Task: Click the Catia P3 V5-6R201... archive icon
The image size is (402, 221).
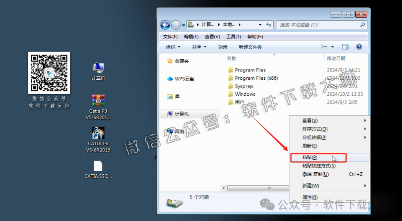Action: pos(98,107)
